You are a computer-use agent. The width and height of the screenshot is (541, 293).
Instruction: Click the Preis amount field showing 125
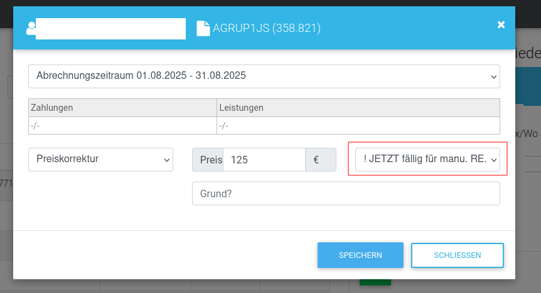tap(264, 160)
